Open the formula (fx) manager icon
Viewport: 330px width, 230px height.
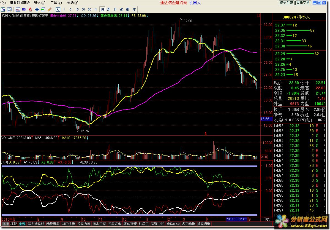tap(3, 9)
